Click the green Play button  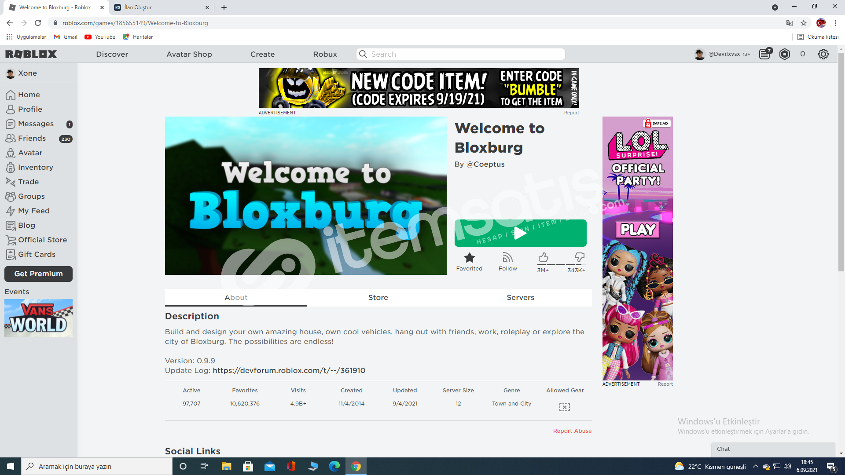click(521, 233)
